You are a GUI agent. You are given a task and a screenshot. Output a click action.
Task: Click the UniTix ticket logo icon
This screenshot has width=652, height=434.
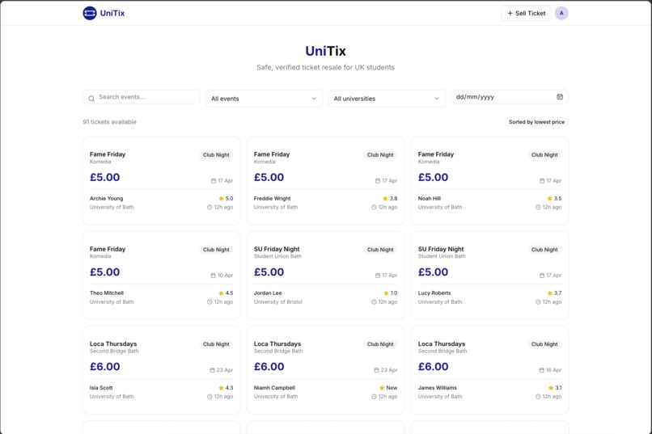click(x=90, y=13)
